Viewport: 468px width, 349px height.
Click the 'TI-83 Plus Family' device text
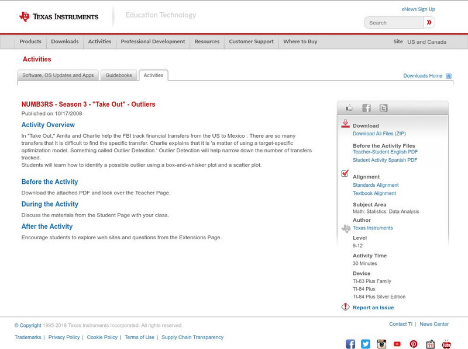click(372, 281)
